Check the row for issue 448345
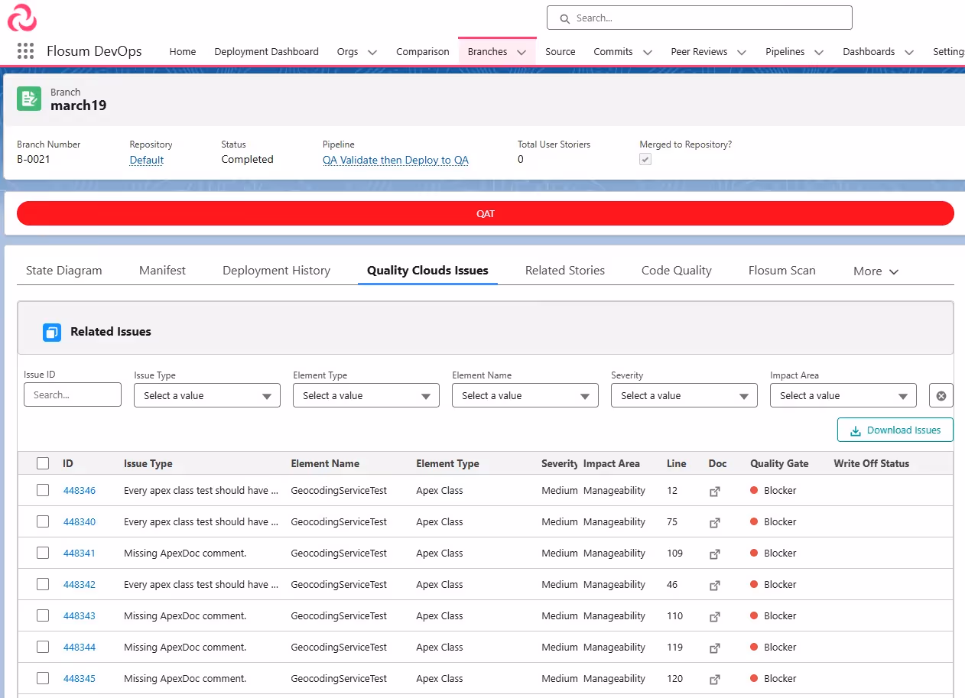The image size is (965, 698). pyautogui.click(x=43, y=678)
